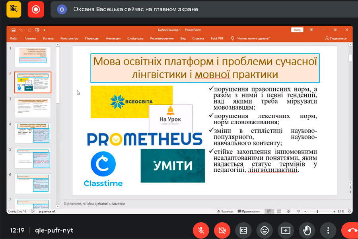Click the Save icon in PowerPoint
The height and width of the screenshot is (239, 358).
(x=14, y=30)
